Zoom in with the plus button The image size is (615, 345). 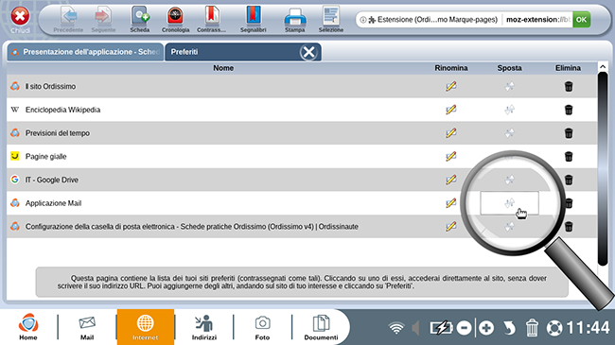tap(486, 328)
